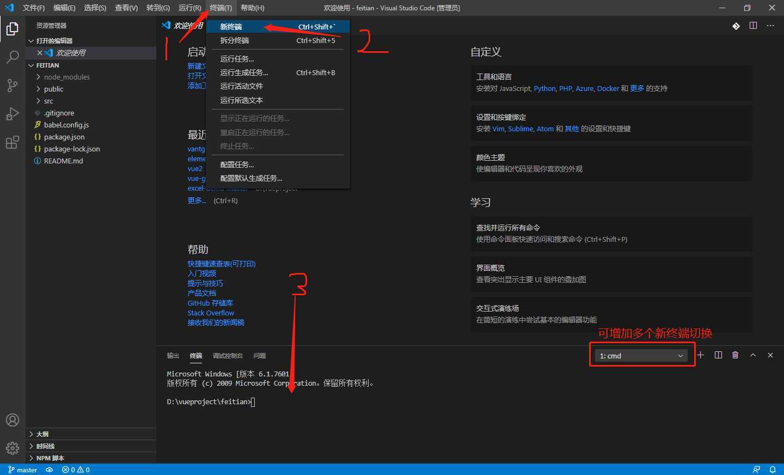
Task: Click the terminal prompt input area
Action: coord(253,402)
